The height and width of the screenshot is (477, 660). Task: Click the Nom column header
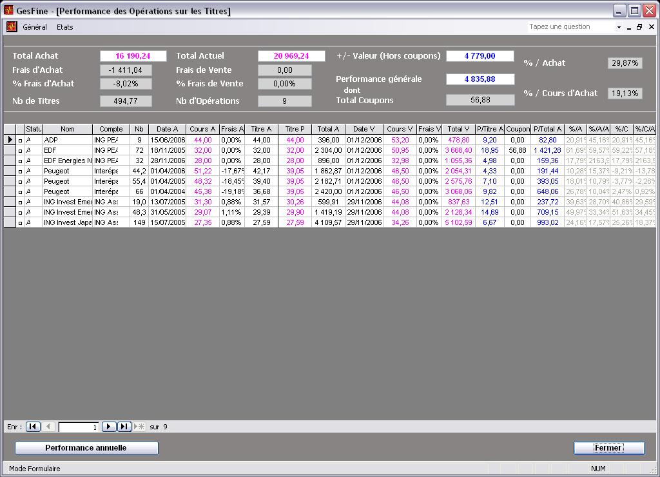click(x=67, y=130)
